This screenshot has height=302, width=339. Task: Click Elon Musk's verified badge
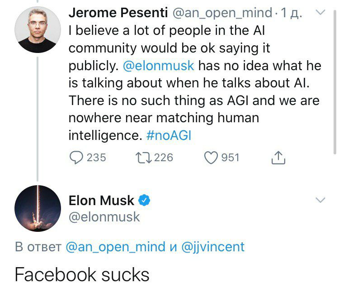click(x=144, y=200)
